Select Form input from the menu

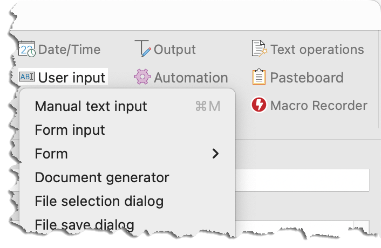127,130
